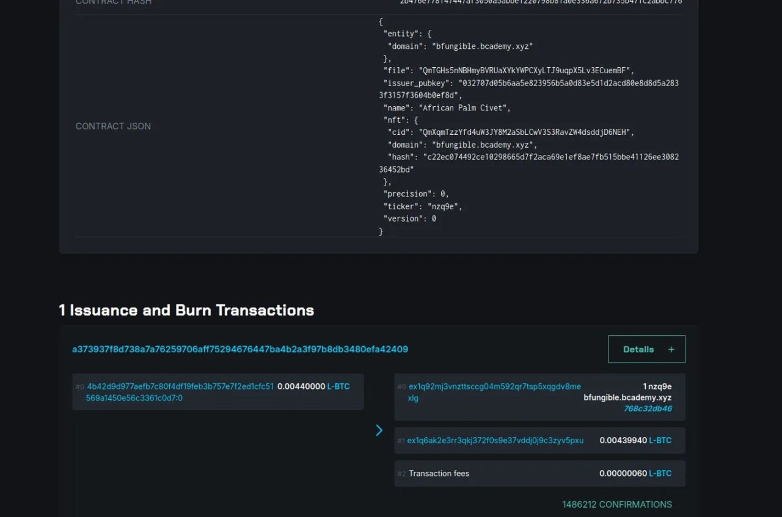
Task: Click L-BTC in Transaction fees row
Action: [x=660, y=473]
